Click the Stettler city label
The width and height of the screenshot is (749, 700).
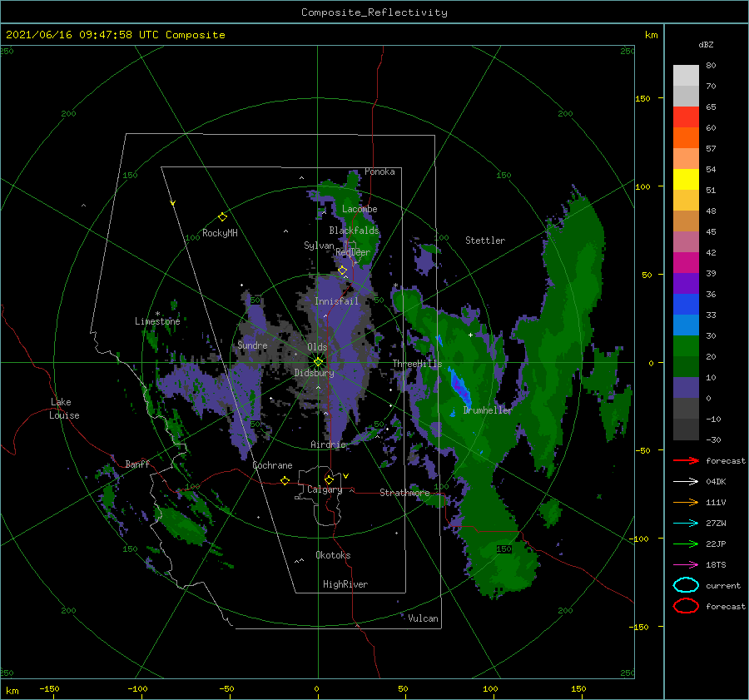coord(485,241)
